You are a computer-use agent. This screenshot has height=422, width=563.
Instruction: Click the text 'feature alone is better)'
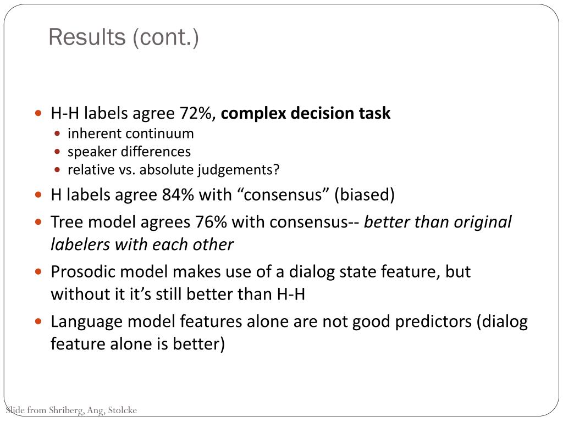point(137,344)
